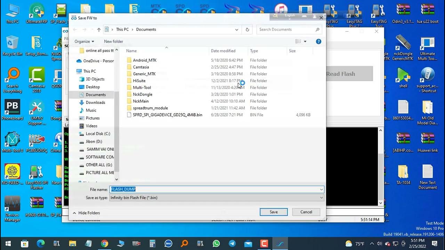Viewport: 445px width, 250px height.
Task: Open the TA-1034 folder on desktop
Action: click(x=403, y=174)
